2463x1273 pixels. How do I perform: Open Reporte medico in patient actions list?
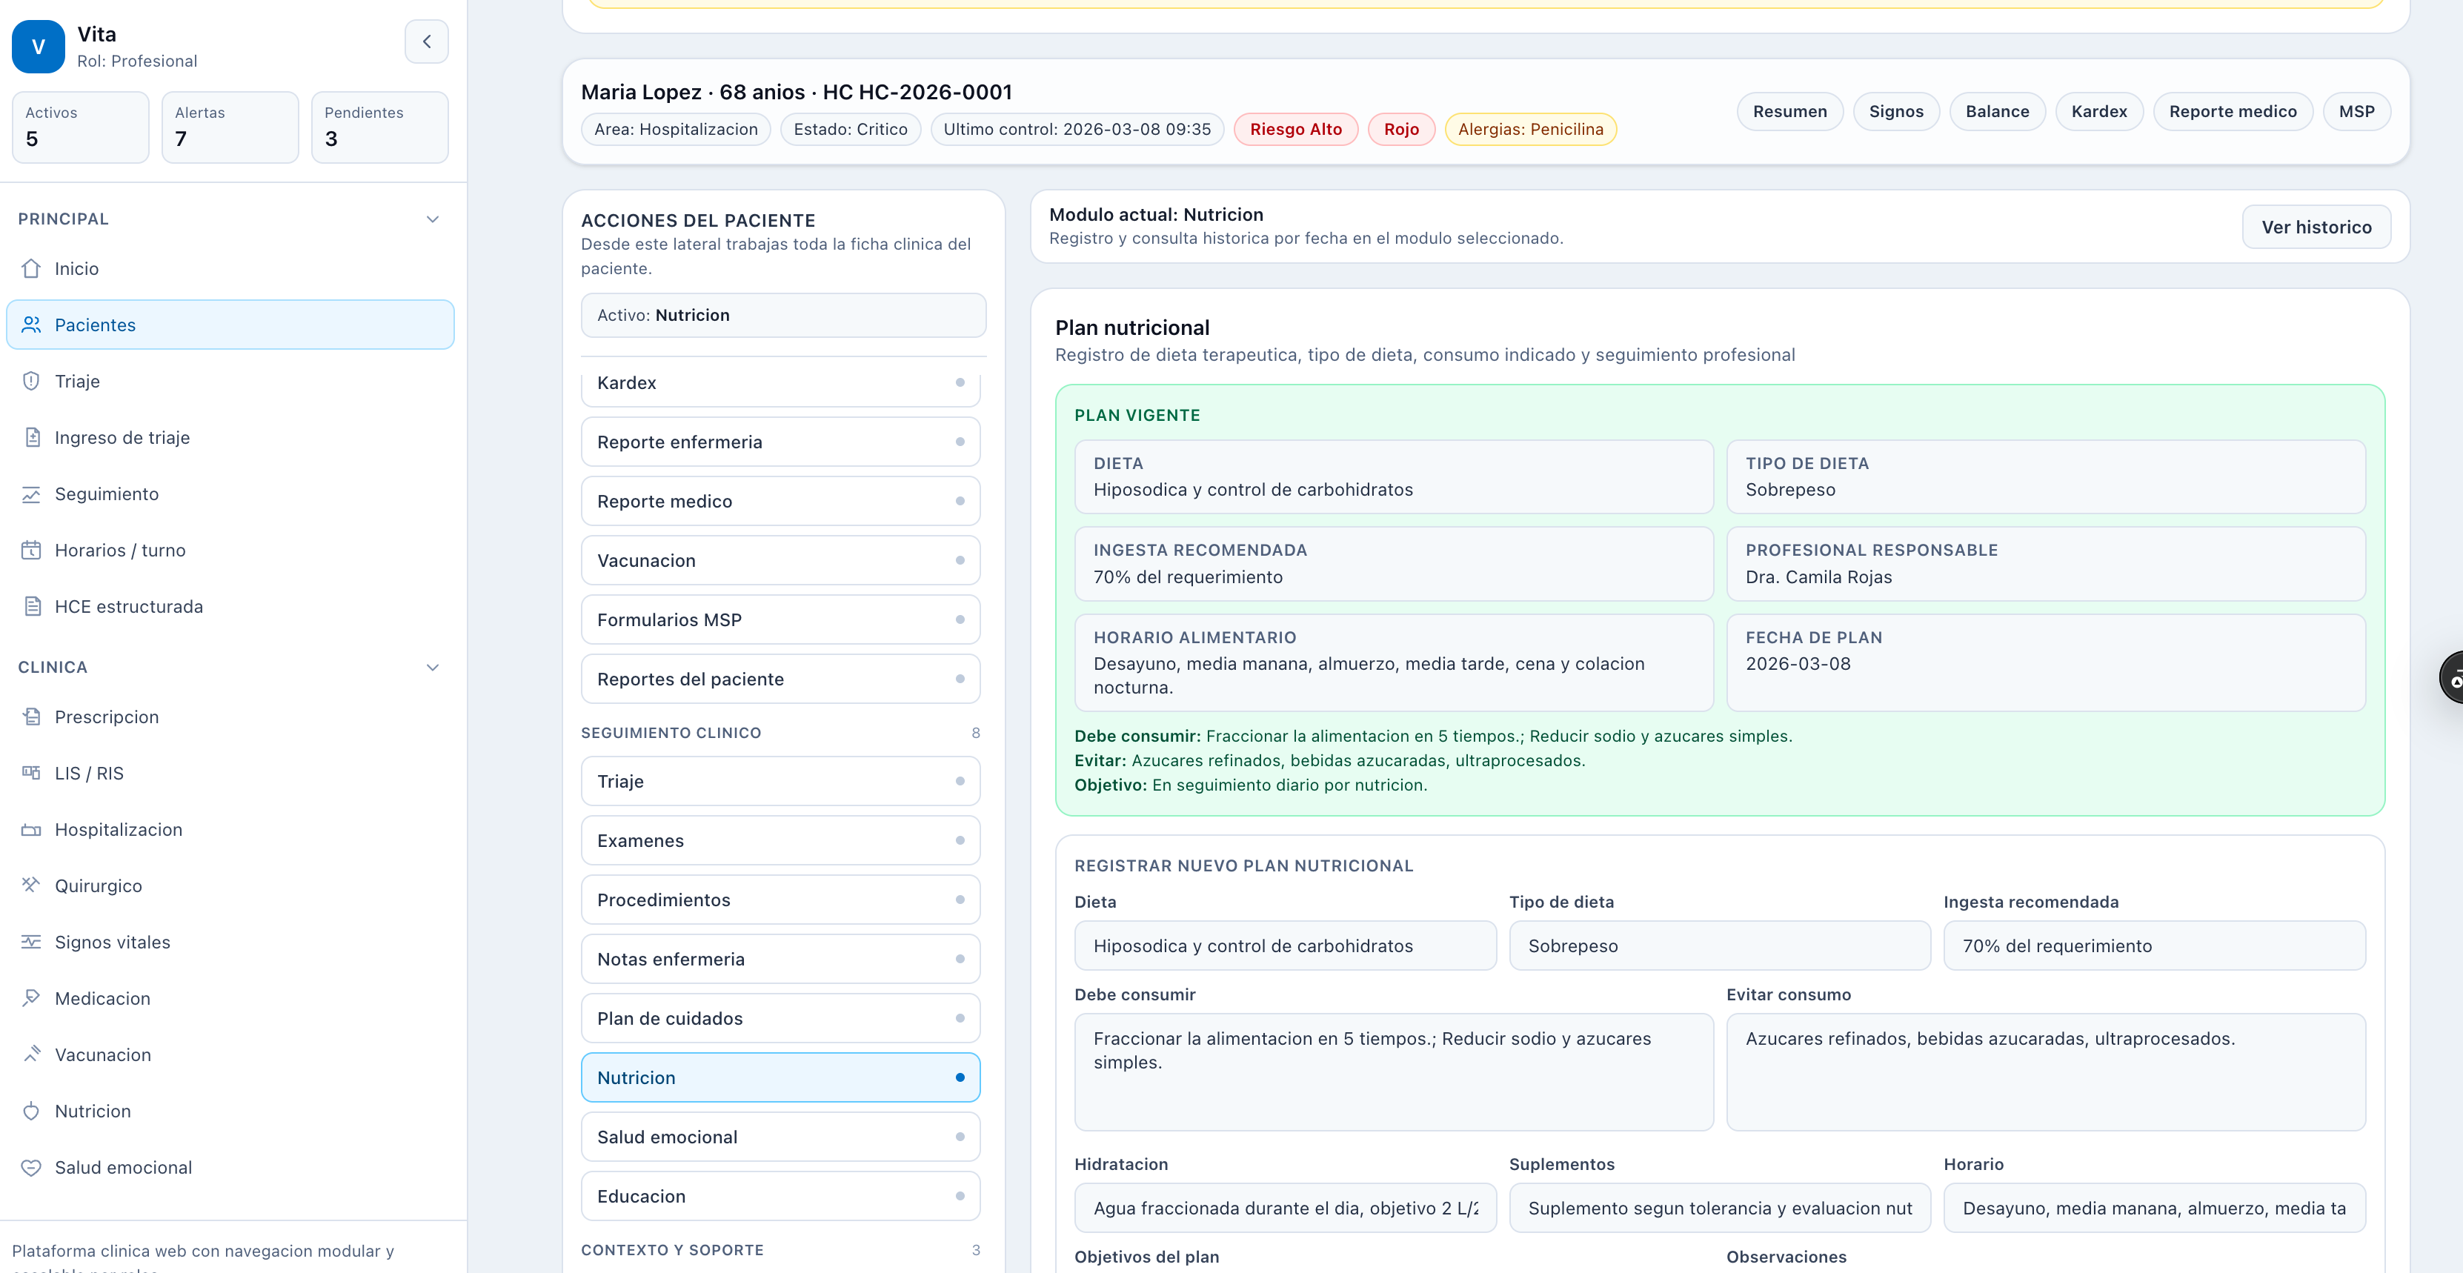[780, 501]
